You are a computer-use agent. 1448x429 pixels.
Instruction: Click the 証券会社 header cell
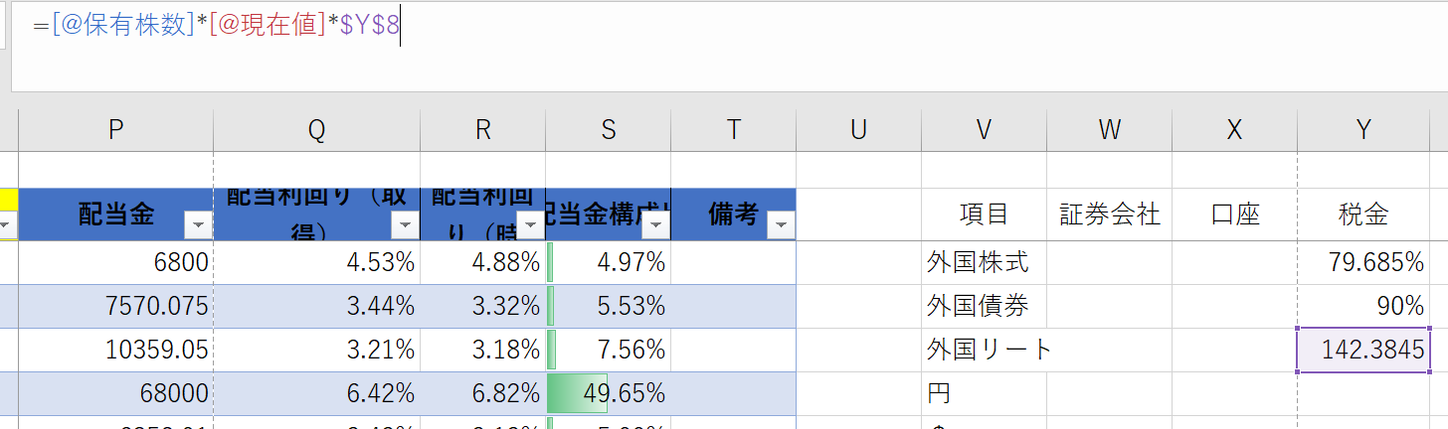click(x=1109, y=214)
